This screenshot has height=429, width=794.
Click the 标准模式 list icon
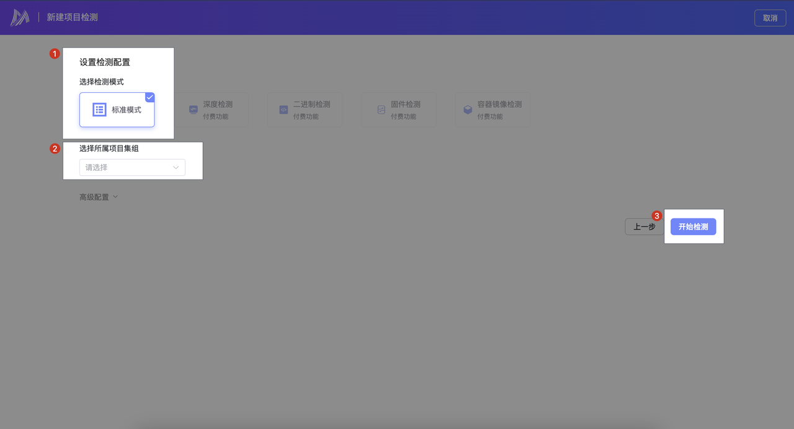pos(99,110)
